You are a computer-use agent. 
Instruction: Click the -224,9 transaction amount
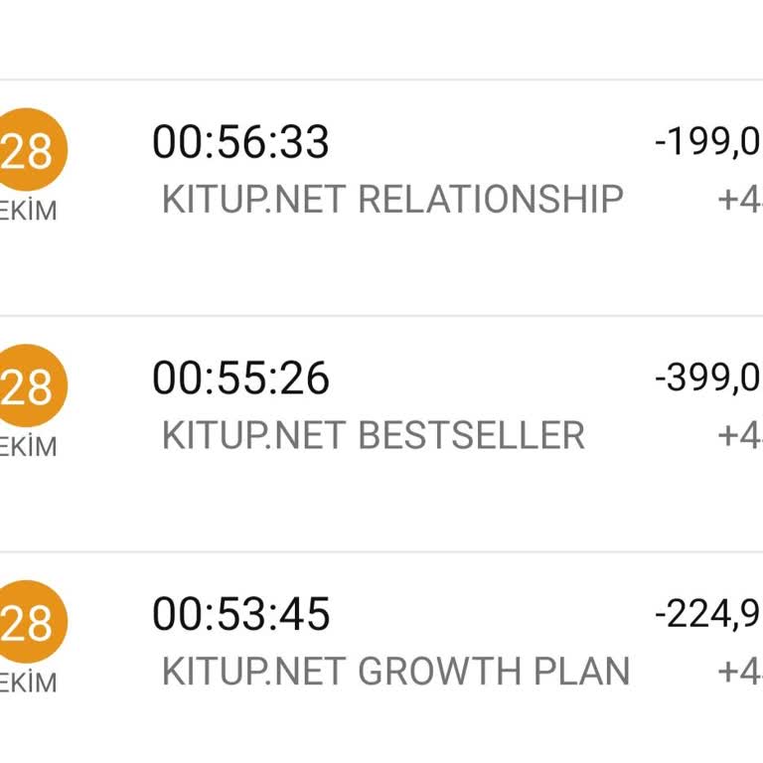(x=708, y=615)
